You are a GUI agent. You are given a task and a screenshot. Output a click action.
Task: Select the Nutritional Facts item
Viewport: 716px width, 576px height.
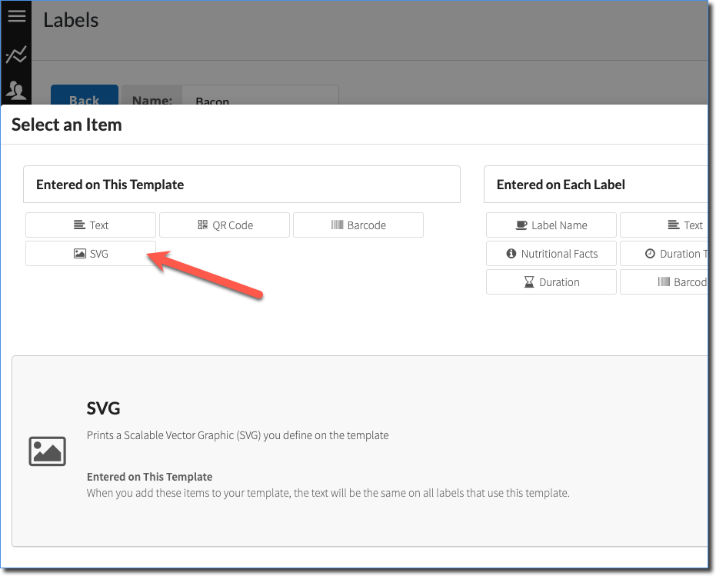coord(551,254)
